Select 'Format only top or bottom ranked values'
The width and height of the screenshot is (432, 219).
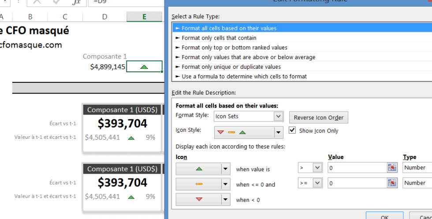[x=302, y=48]
